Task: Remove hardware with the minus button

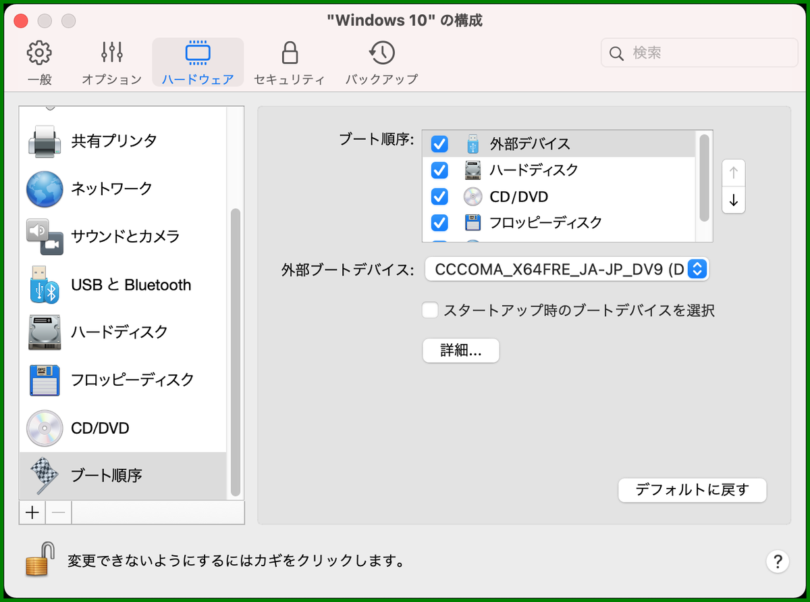Action: click(x=59, y=513)
